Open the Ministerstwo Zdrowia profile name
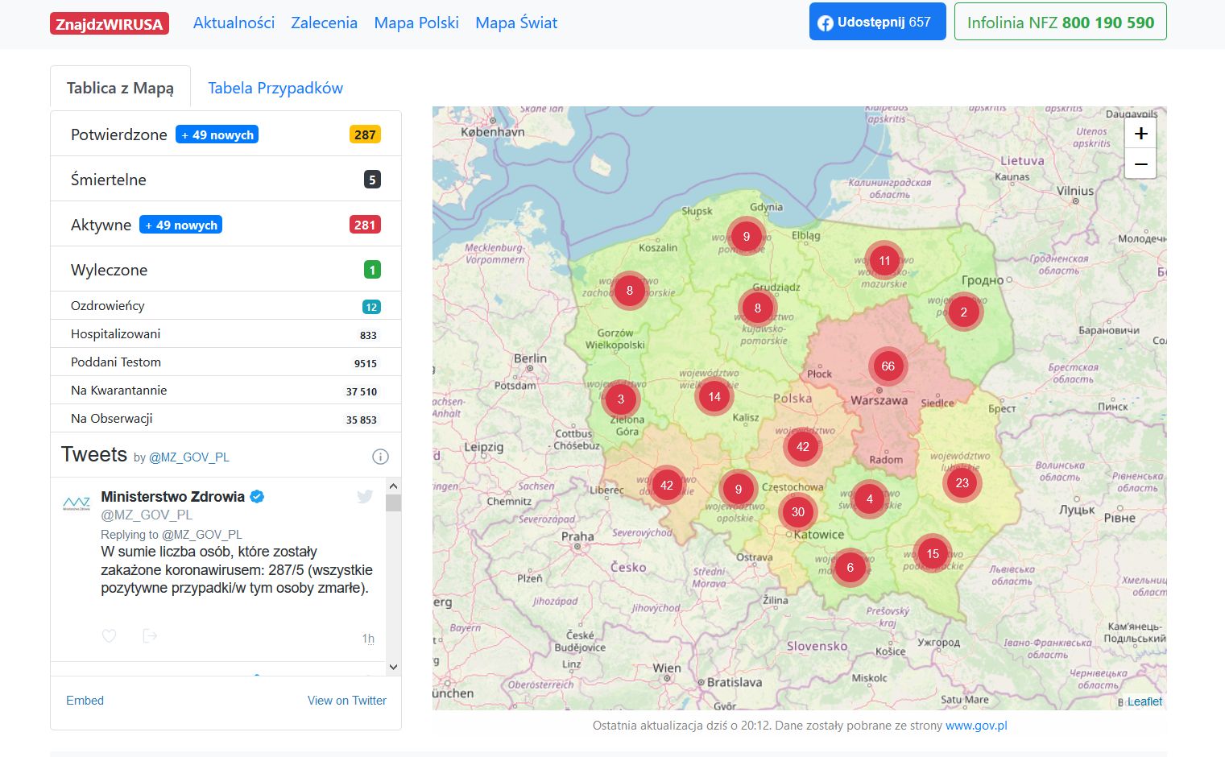The width and height of the screenshot is (1225, 757). (172, 496)
